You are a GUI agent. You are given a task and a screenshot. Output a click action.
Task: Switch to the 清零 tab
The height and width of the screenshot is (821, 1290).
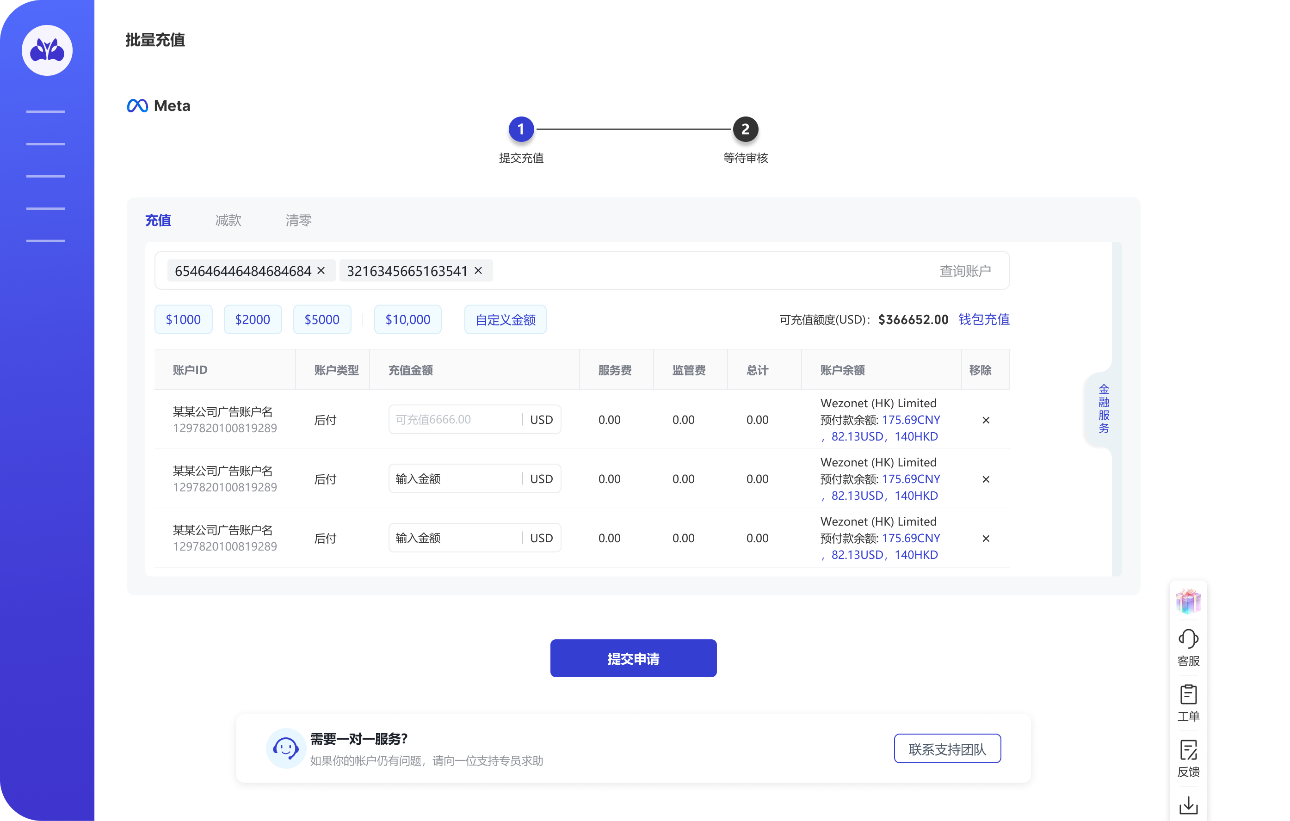coord(298,220)
